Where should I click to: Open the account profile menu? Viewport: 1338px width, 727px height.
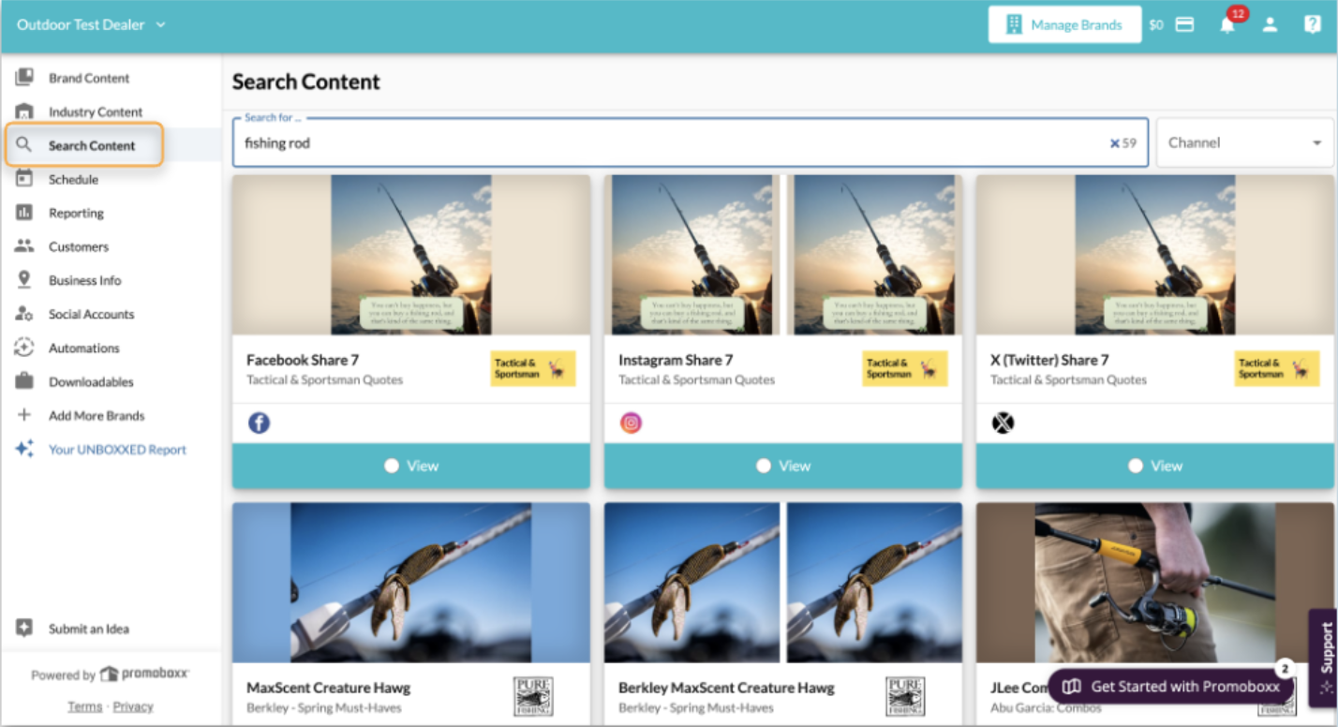click(x=1271, y=25)
